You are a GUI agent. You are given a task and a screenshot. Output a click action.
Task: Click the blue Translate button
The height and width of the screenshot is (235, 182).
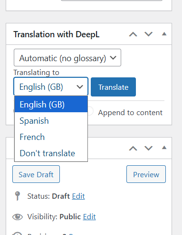[x=113, y=87]
